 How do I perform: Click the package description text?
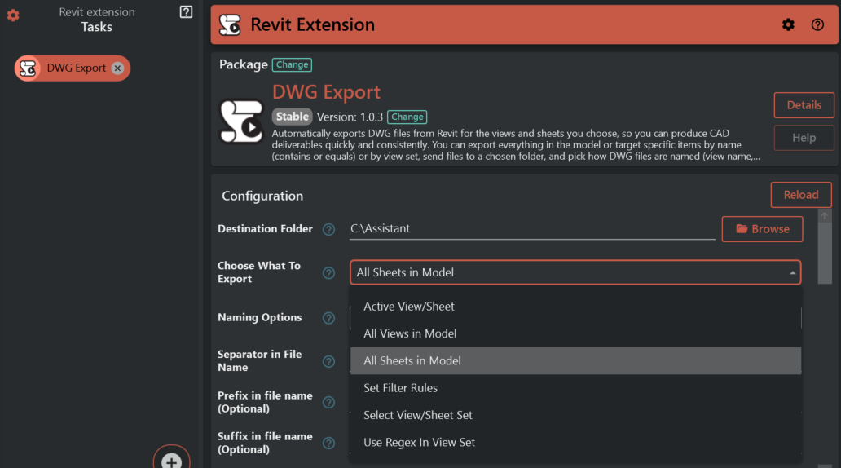(516, 145)
